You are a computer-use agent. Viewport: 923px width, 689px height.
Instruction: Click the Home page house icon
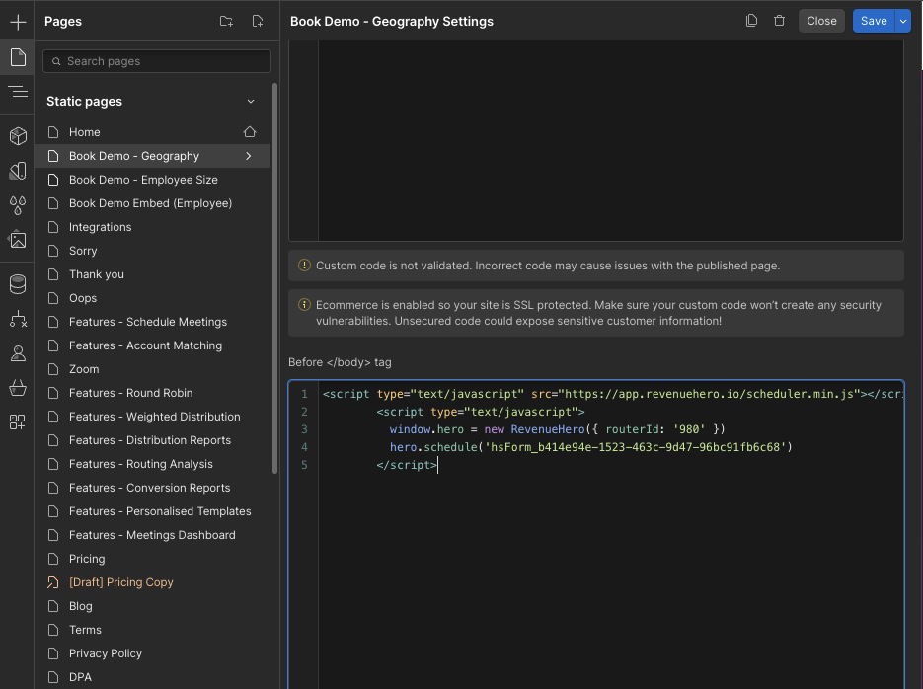[x=250, y=132]
